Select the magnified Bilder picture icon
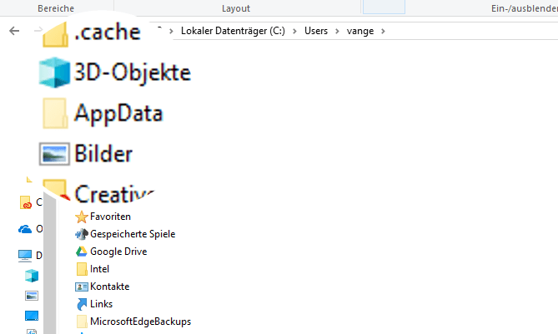This screenshot has width=558, height=334. (54, 154)
